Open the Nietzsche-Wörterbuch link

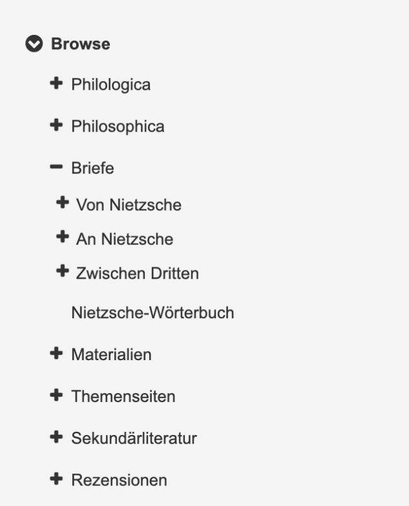[152, 312]
